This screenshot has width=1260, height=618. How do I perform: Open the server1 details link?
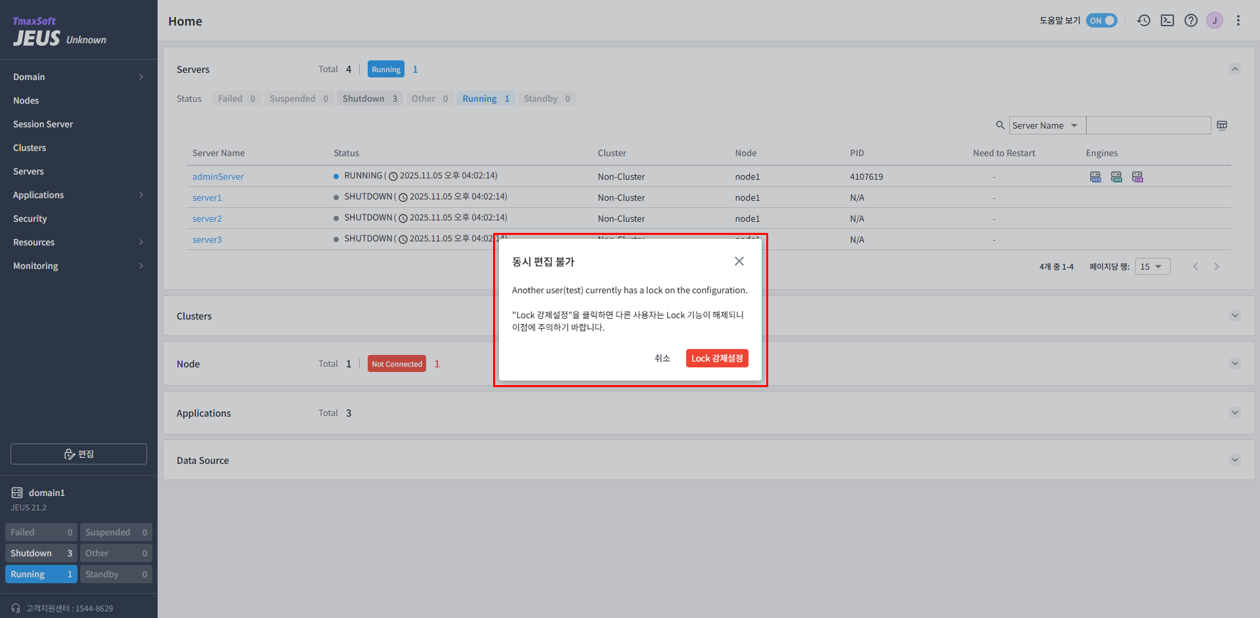coord(207,197)
